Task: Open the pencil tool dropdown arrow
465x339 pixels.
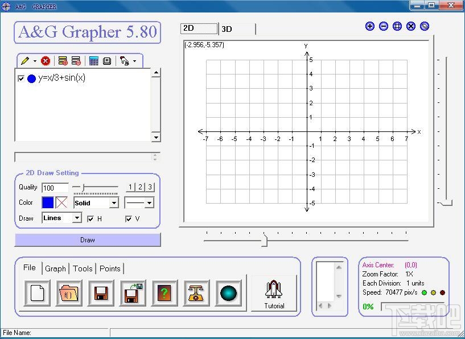Action: click(x=35, y=61)
